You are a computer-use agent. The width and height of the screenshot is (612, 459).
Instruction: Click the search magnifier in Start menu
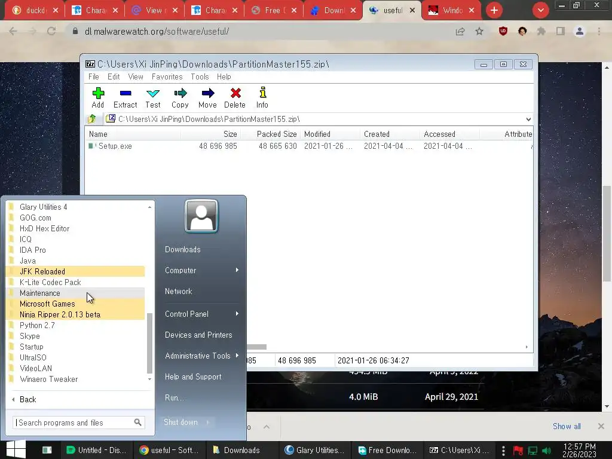click(138, 423)
